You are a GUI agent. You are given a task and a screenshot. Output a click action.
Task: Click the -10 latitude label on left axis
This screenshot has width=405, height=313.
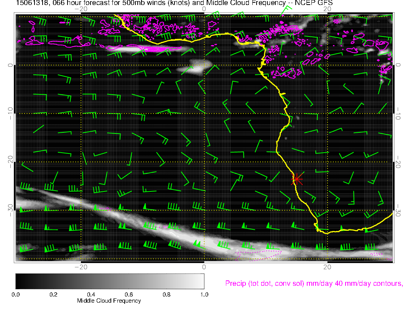pos(10,114)
